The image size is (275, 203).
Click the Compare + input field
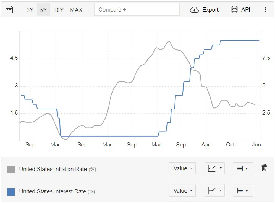pyautogui.click(x=137, y=9)
